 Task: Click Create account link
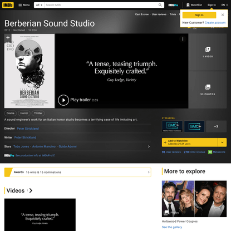click(215, 23)
